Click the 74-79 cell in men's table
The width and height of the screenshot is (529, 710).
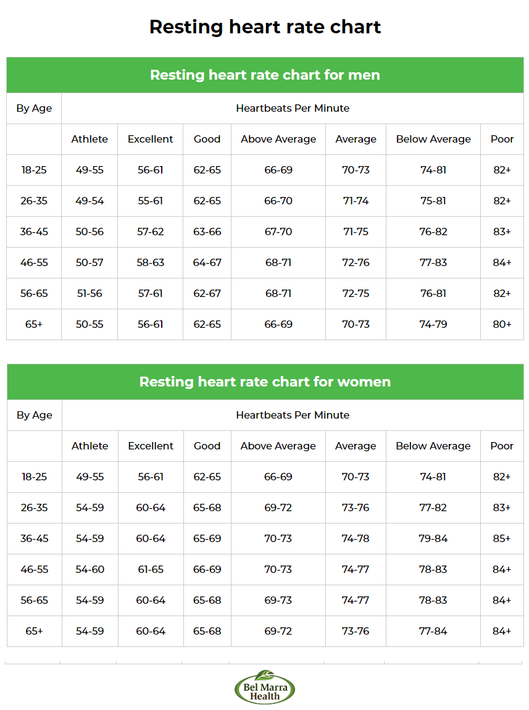click(x=433, y=324)
